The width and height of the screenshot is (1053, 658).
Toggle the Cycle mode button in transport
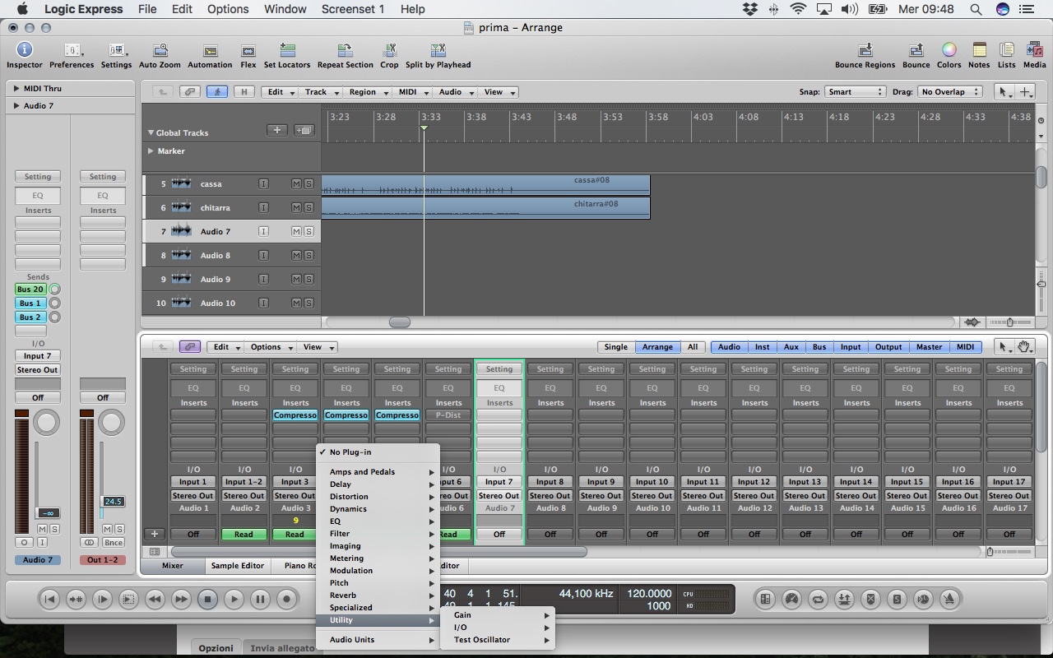tap(818, 599)
